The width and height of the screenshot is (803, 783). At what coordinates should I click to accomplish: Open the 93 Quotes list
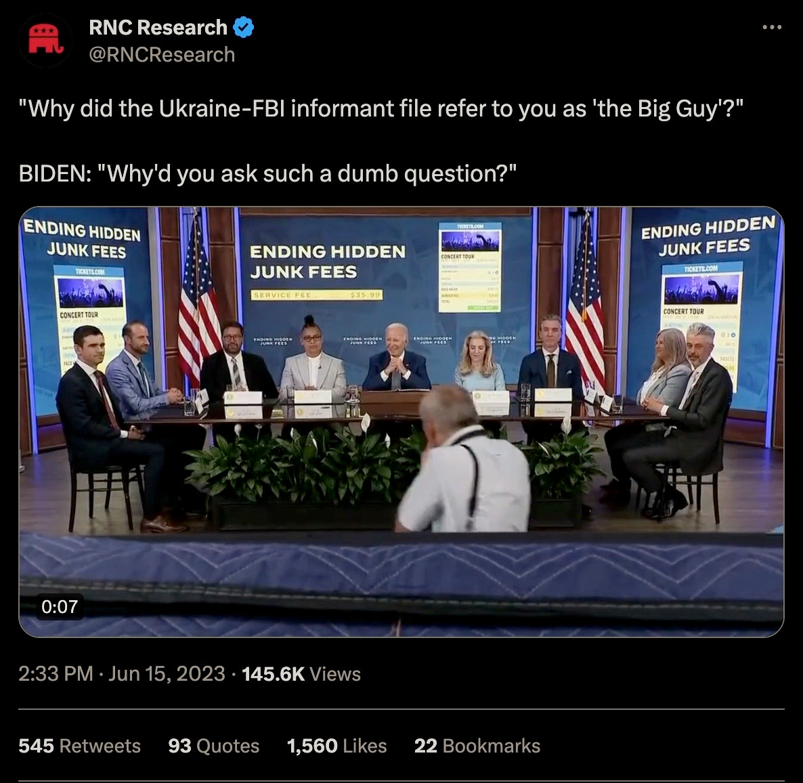tap(213, 746)
